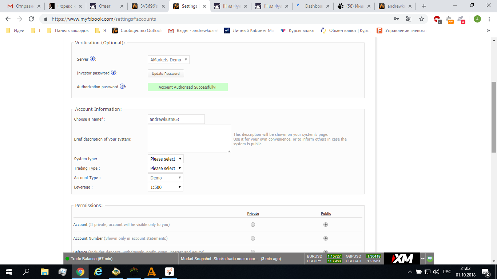Click the saved password key icon

pos(396,19)
